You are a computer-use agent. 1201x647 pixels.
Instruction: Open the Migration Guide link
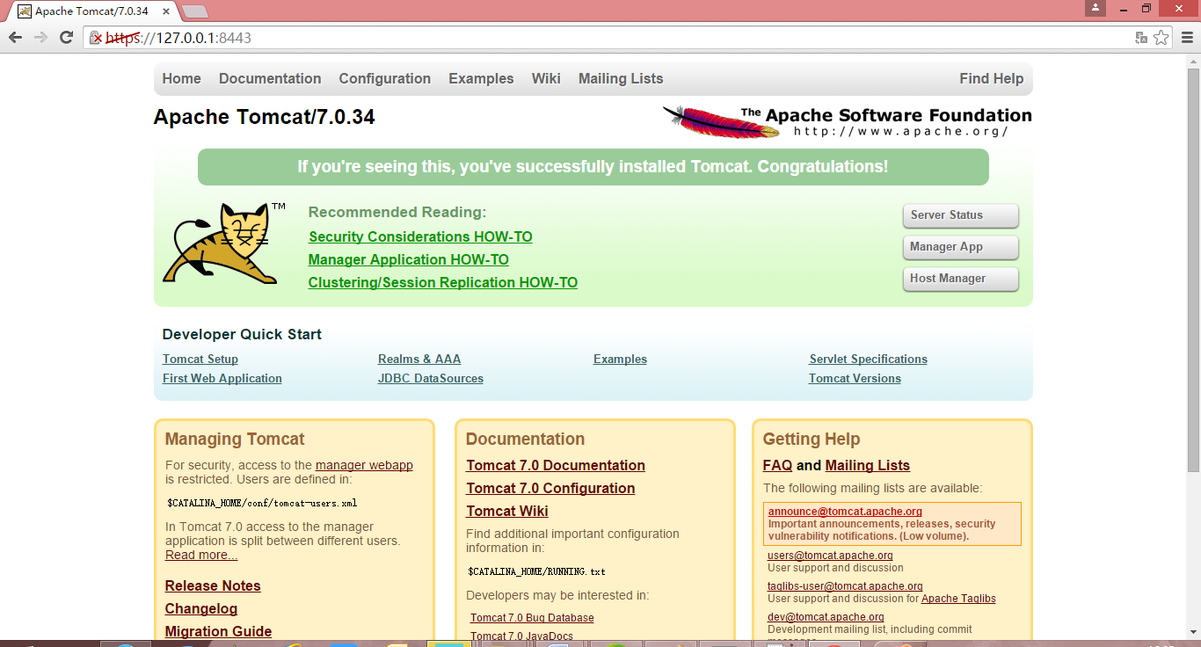click(x=218, y=631)
